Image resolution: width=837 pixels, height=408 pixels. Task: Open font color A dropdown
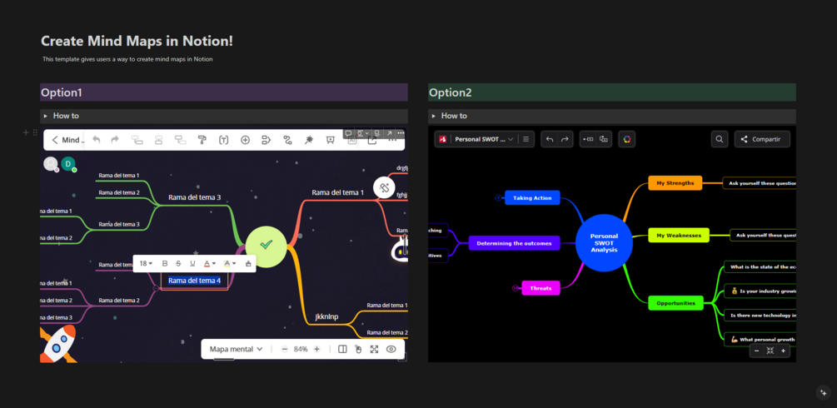pos(210,263)
